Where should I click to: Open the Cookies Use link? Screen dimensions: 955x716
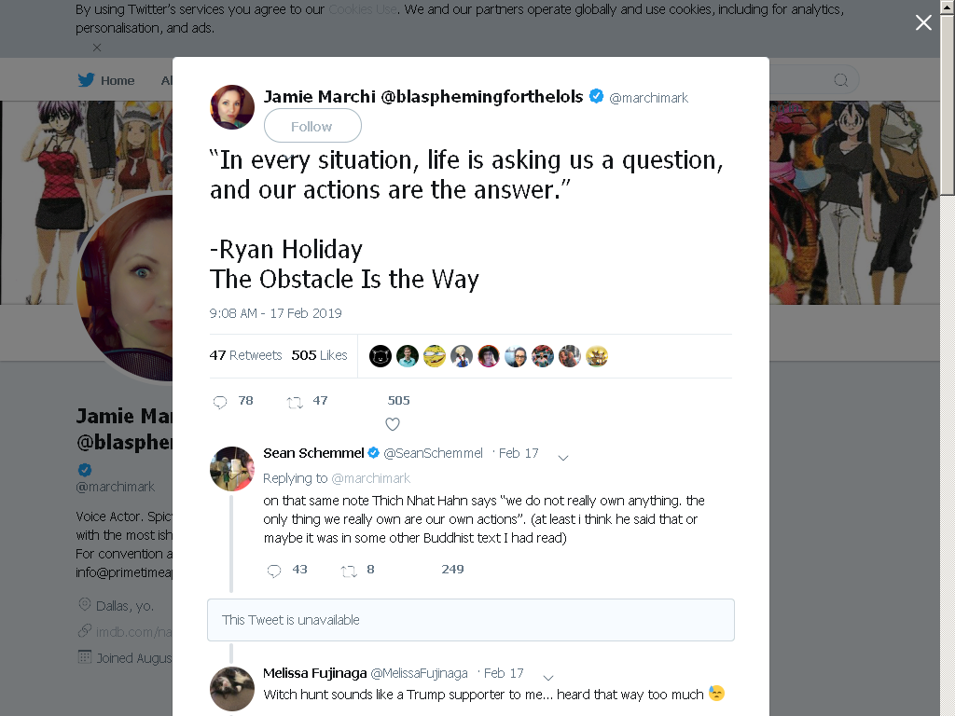(363, 9)
